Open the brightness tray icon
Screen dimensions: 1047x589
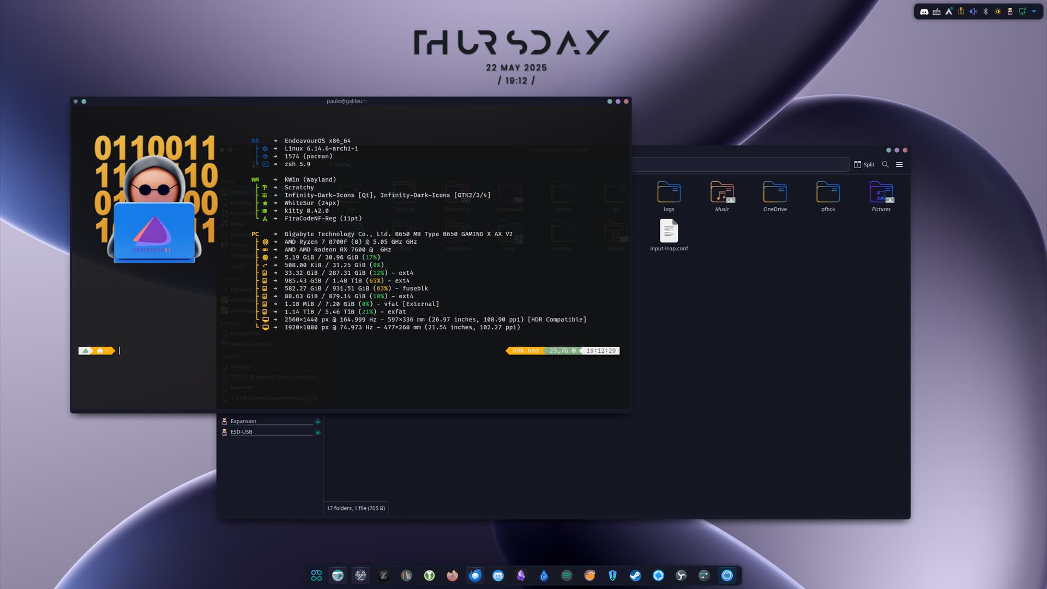[998, 11]
